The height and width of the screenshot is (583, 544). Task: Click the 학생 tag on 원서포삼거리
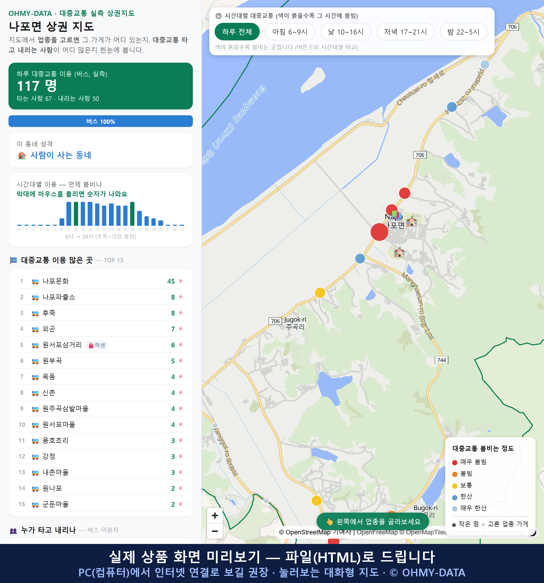pos(96,345)
